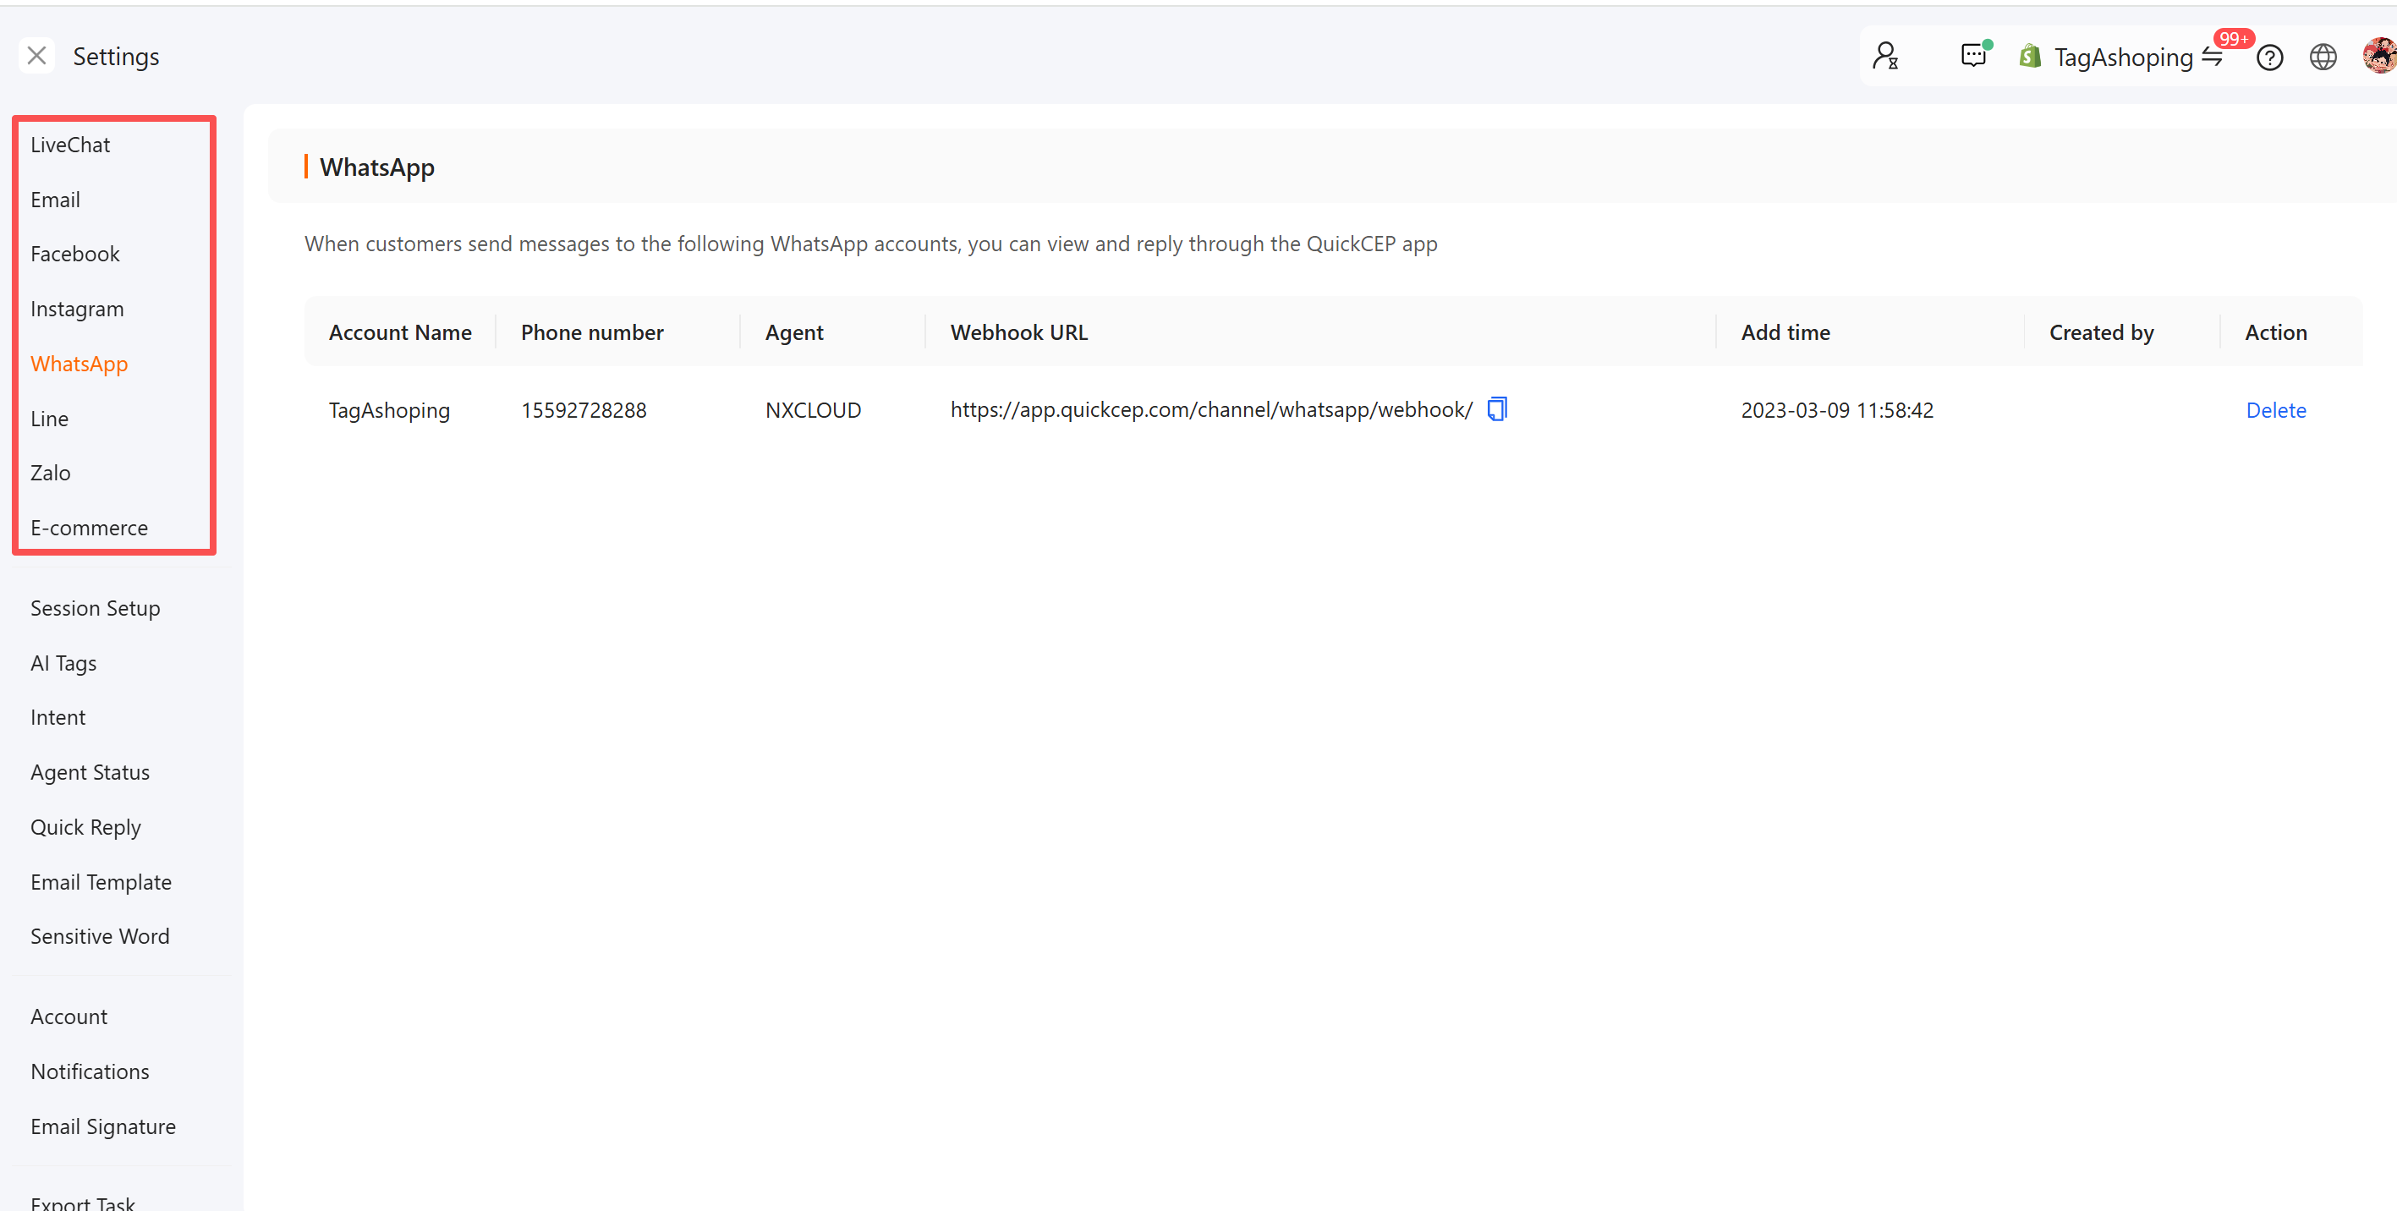Click the Add time column header

[1785, 332]
